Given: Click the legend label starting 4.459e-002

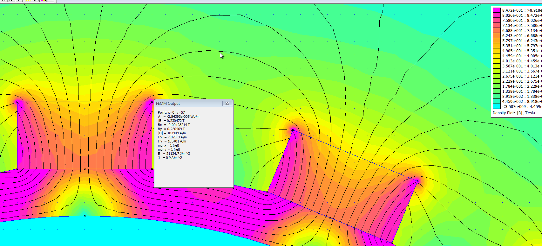Looking at the screenshot, I should pos(522,101).
